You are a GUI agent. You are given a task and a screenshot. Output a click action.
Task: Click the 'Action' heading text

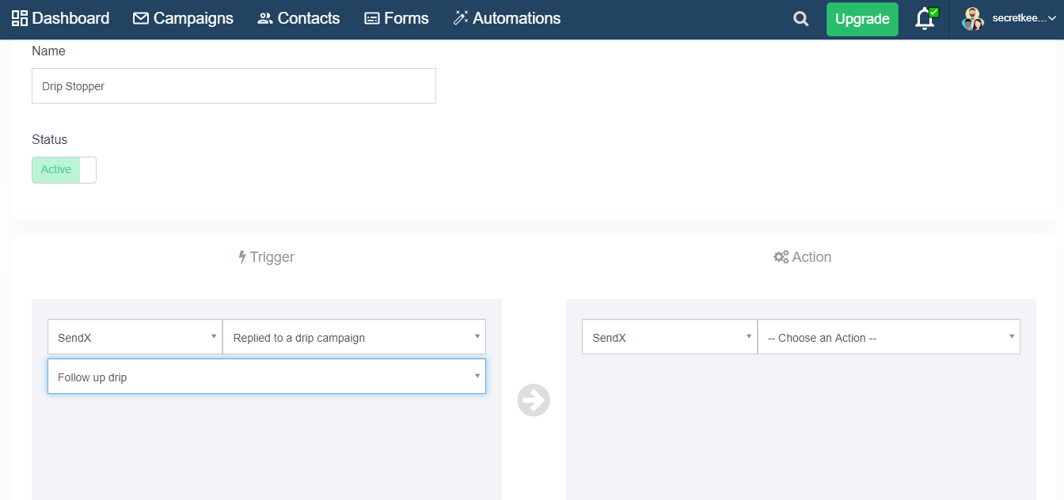[811, 257]
